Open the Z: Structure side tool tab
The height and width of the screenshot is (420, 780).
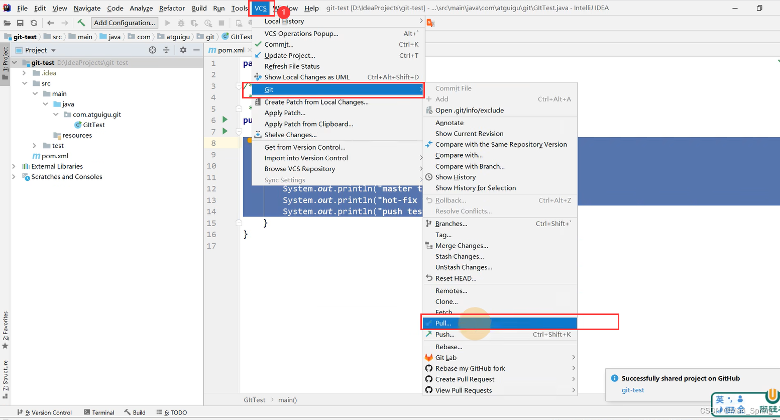5,380
